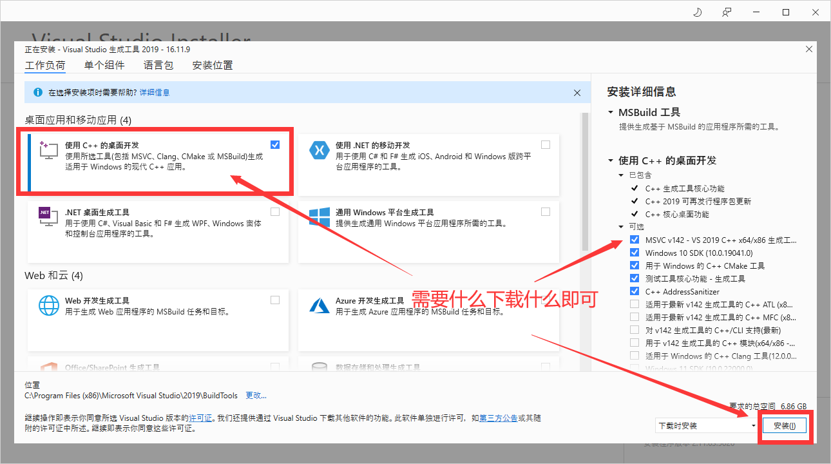
Task: Click the 安装详细信息 panel heading
Action: click(x=642, y=92)
